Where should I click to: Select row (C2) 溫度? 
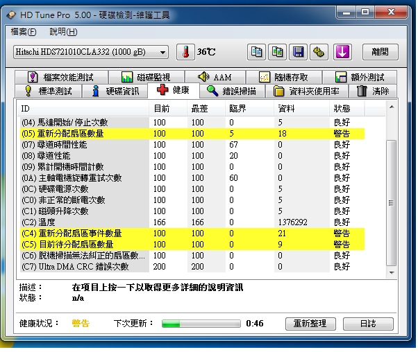(x=192, y=222)
